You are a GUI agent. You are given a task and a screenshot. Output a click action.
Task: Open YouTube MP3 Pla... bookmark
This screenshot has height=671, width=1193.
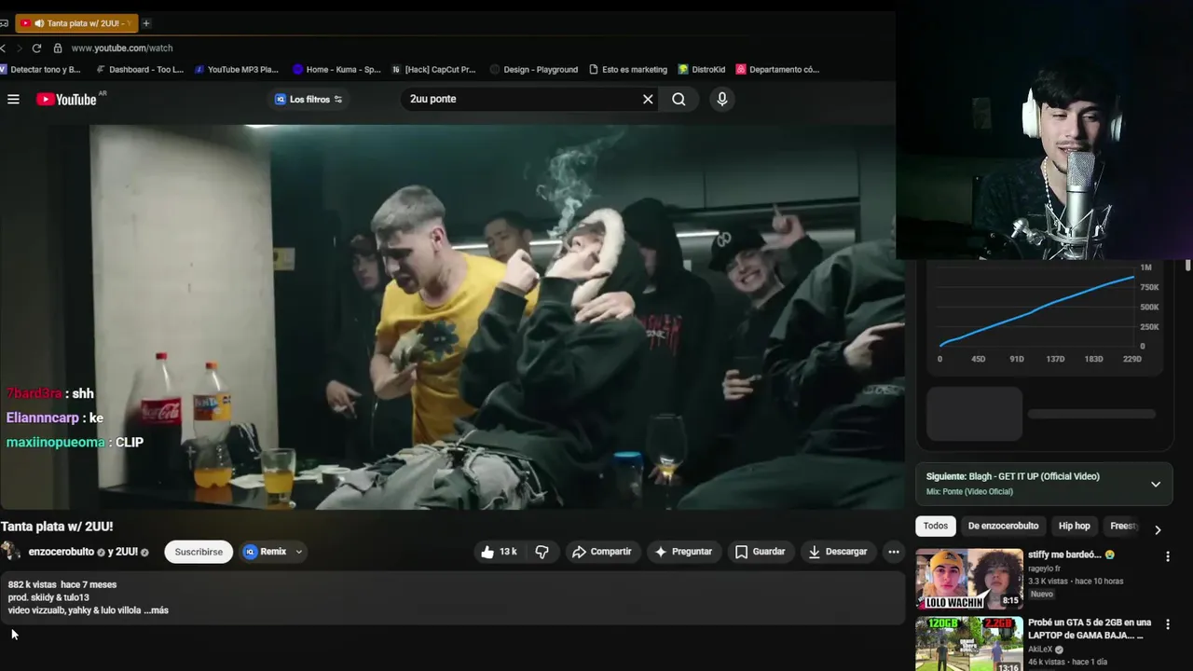pos(237,69)
